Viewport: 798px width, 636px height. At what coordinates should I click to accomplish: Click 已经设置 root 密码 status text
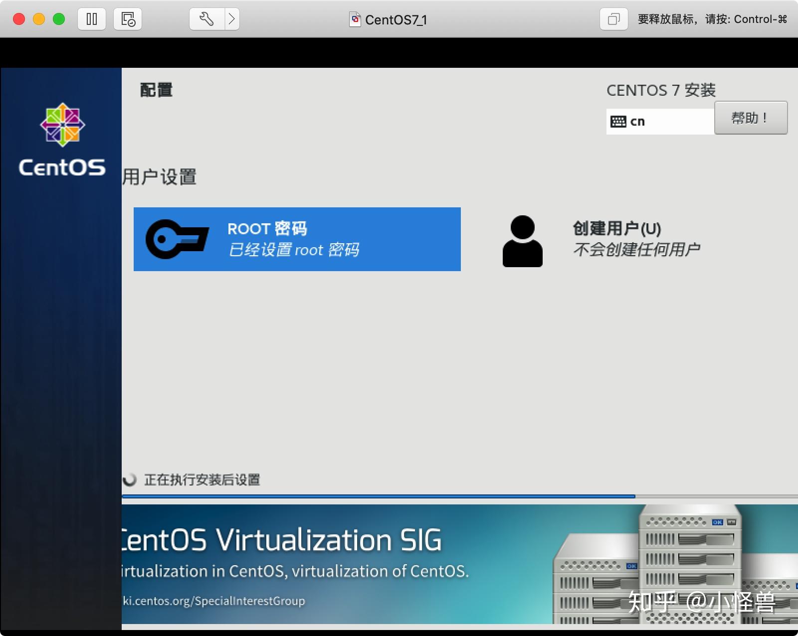coord(294,250)
